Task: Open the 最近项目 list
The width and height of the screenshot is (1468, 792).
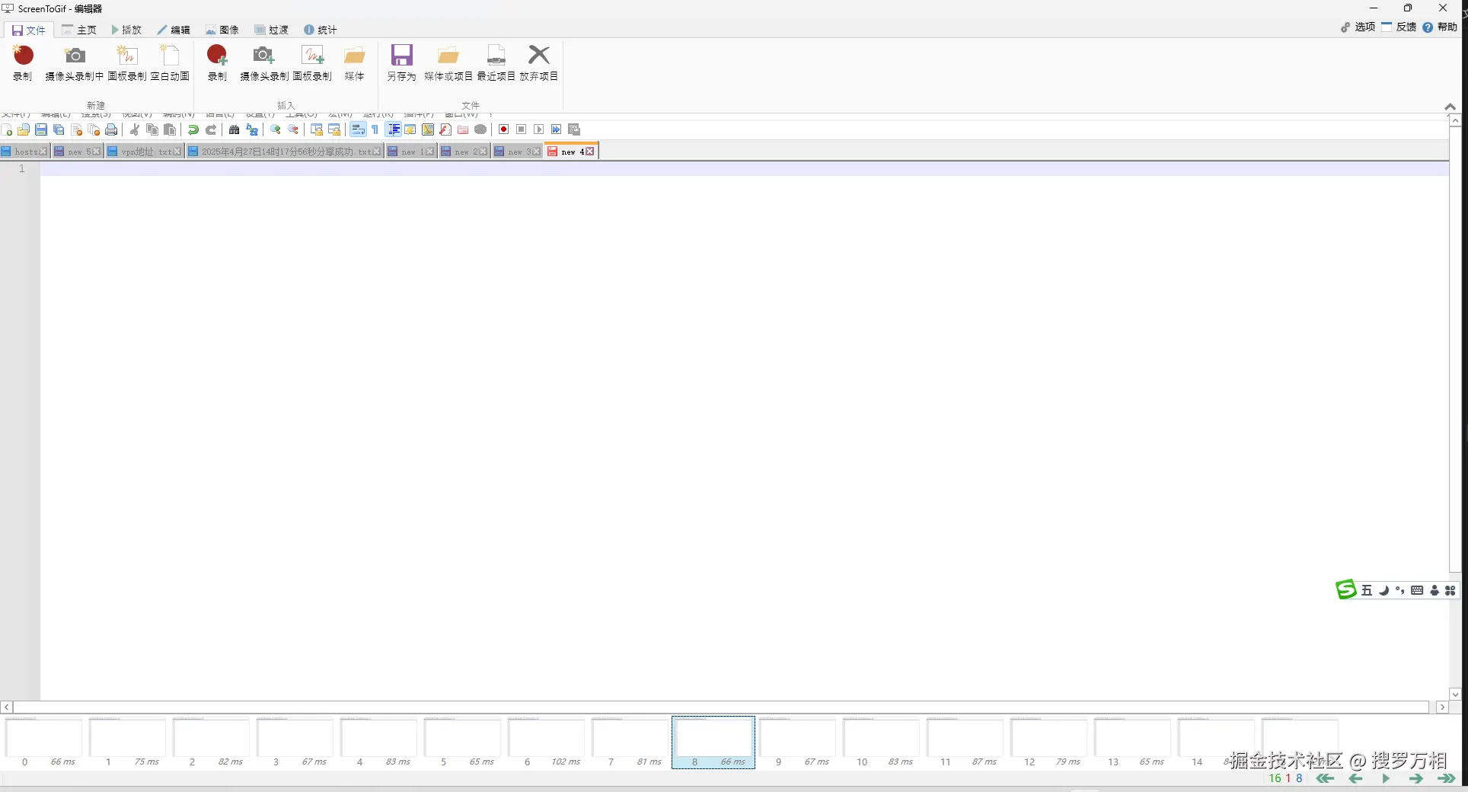Action: pyautogui.click(x=496, y=62)
